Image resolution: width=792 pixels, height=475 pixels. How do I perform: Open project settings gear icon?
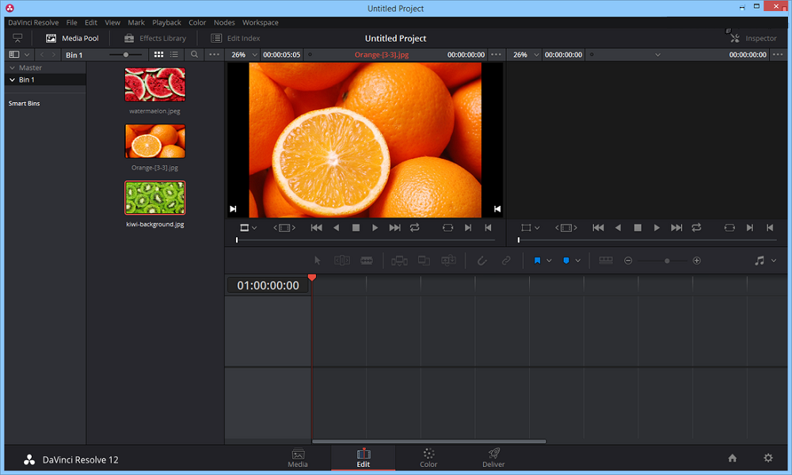[767, 458]
